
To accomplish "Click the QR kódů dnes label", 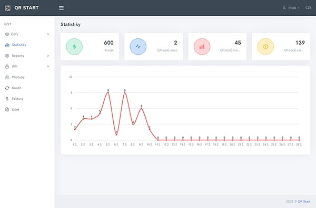I will 167,50.
